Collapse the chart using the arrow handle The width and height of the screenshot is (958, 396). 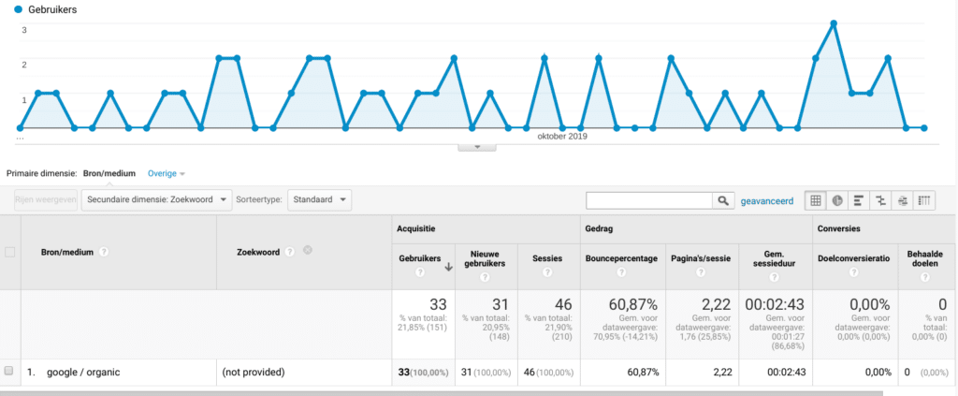tap(478, 146)
